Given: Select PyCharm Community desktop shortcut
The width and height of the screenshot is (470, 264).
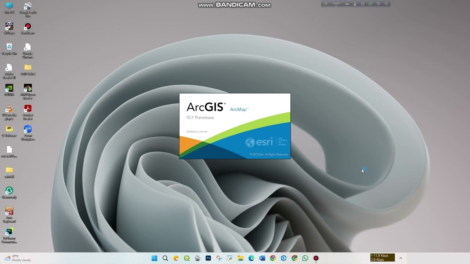Looking at the screenshot, I should (x=9, y=235).
